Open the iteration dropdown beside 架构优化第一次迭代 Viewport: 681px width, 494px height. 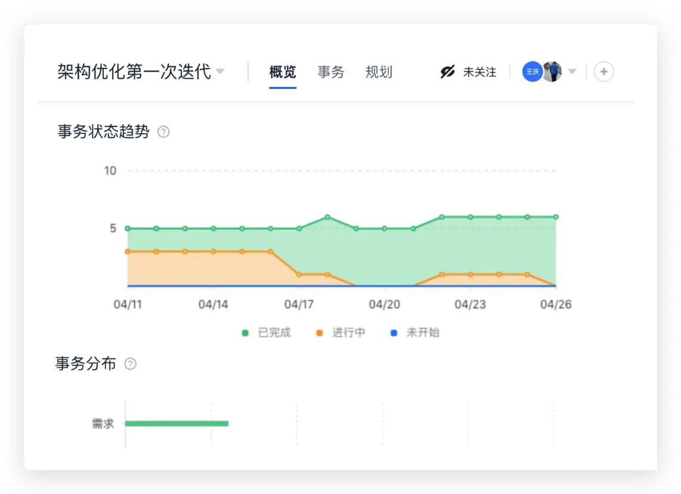coord(221,71)
